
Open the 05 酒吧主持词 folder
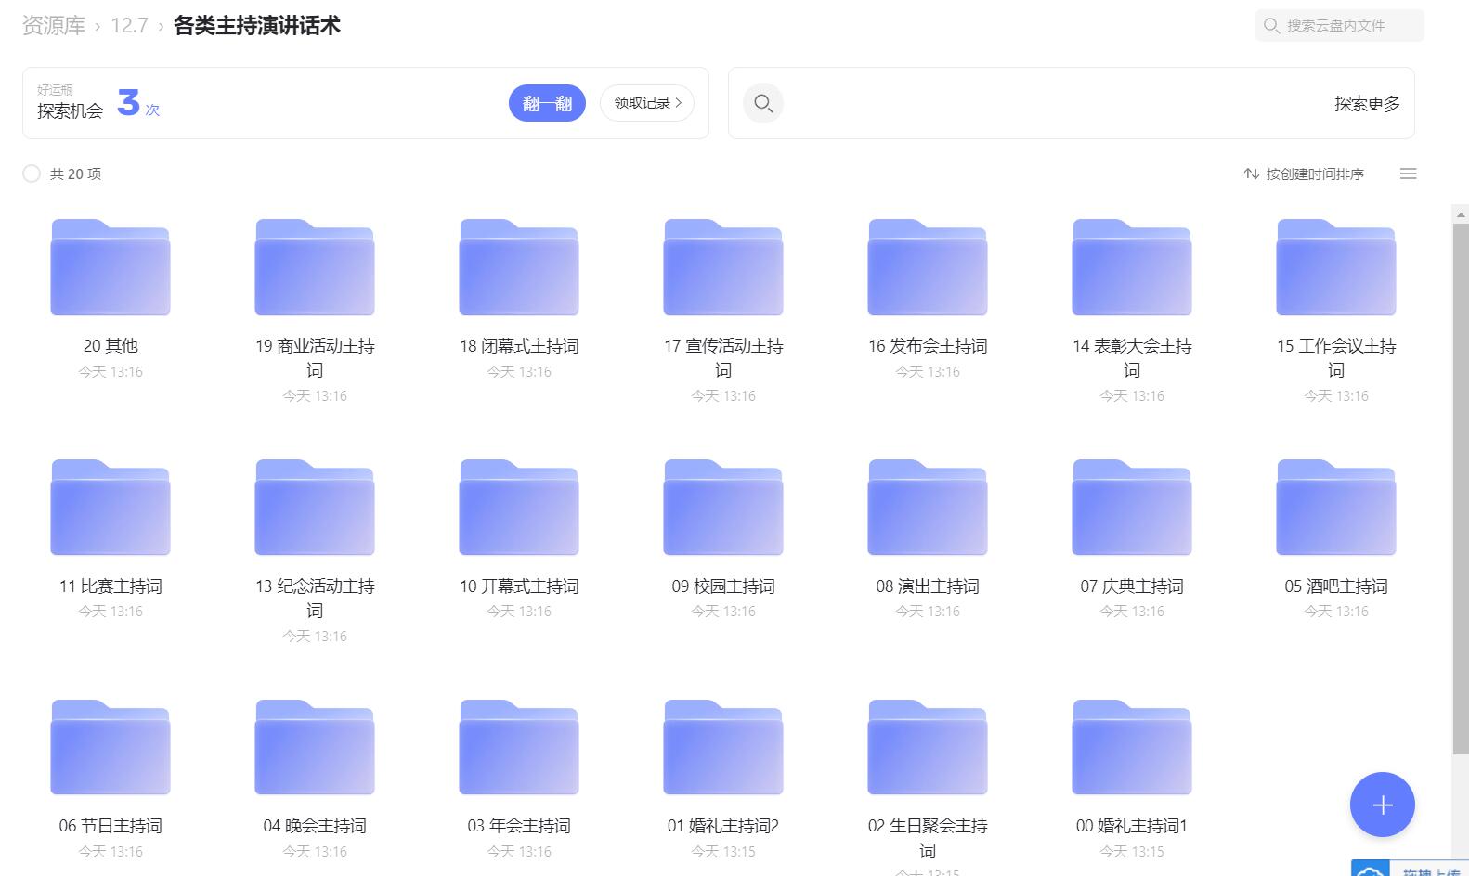coord(1336,509)
